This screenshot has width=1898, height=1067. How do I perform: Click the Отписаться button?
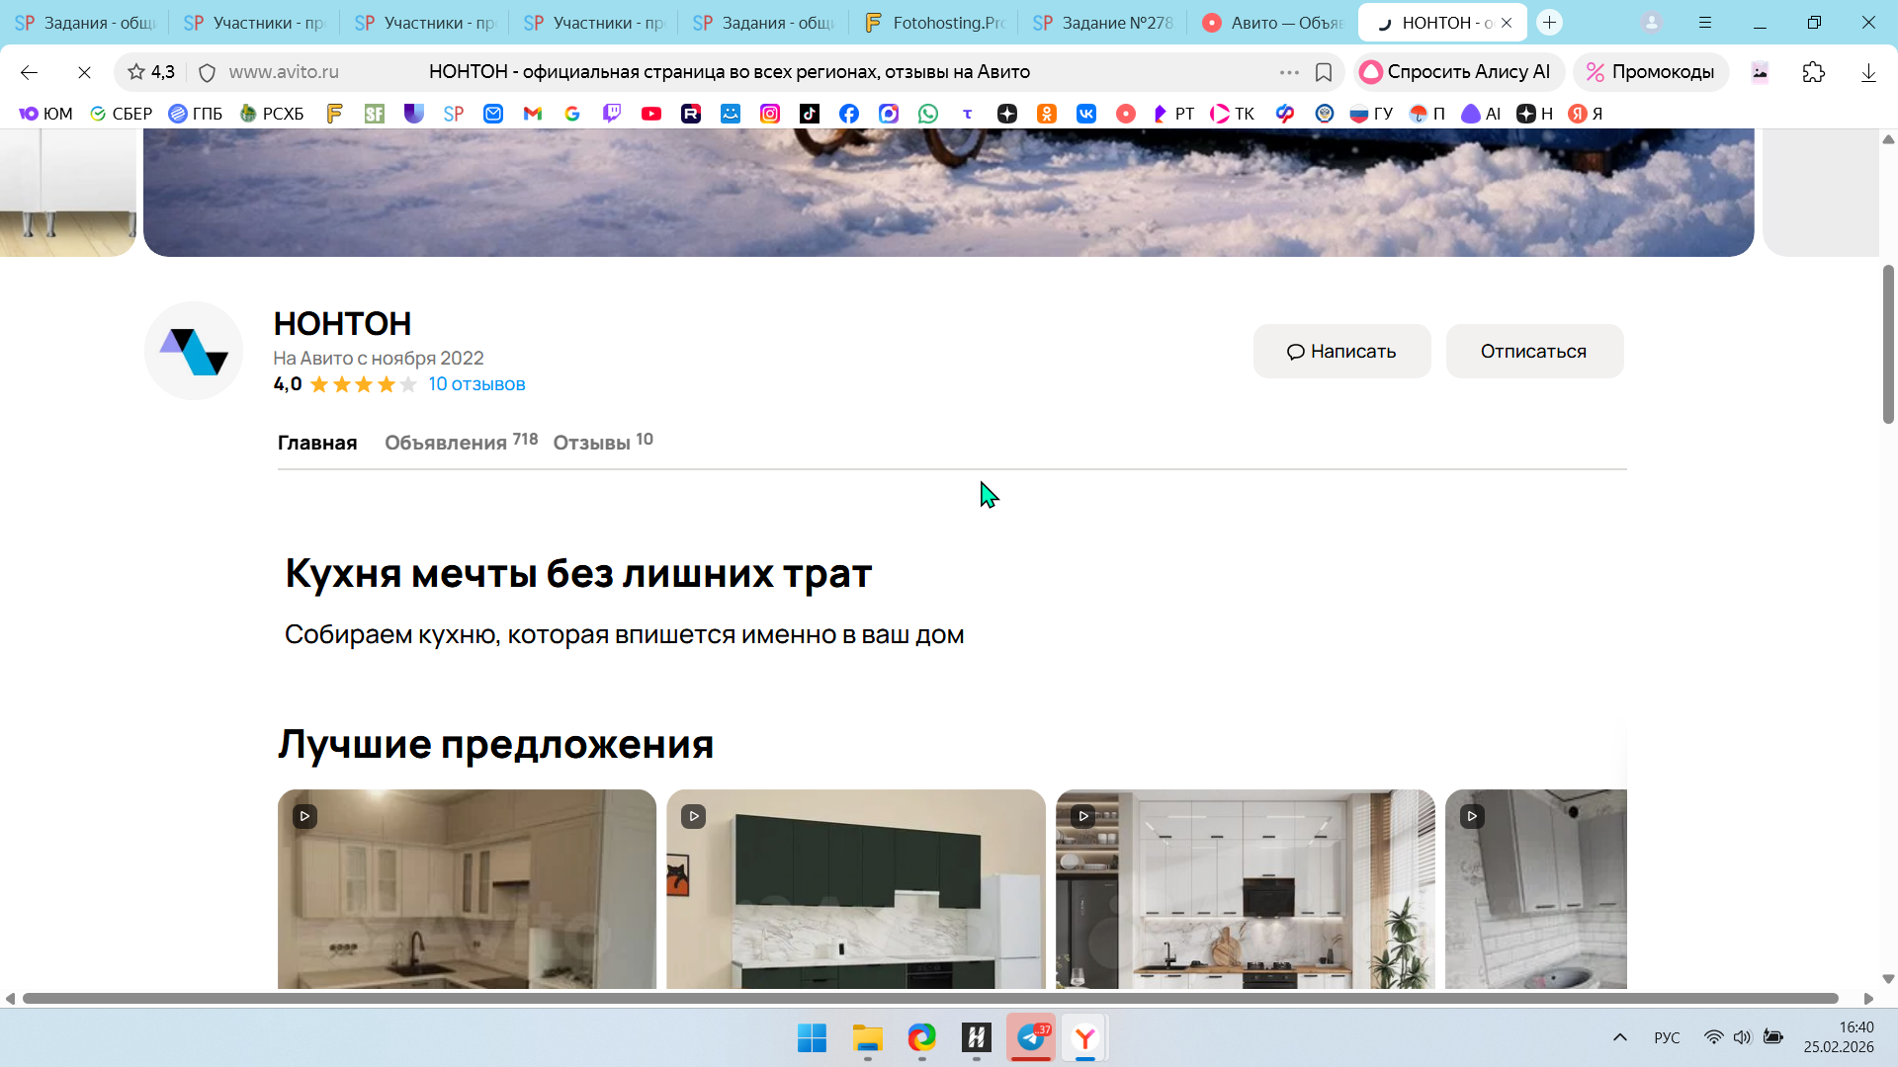(1533, 351)
